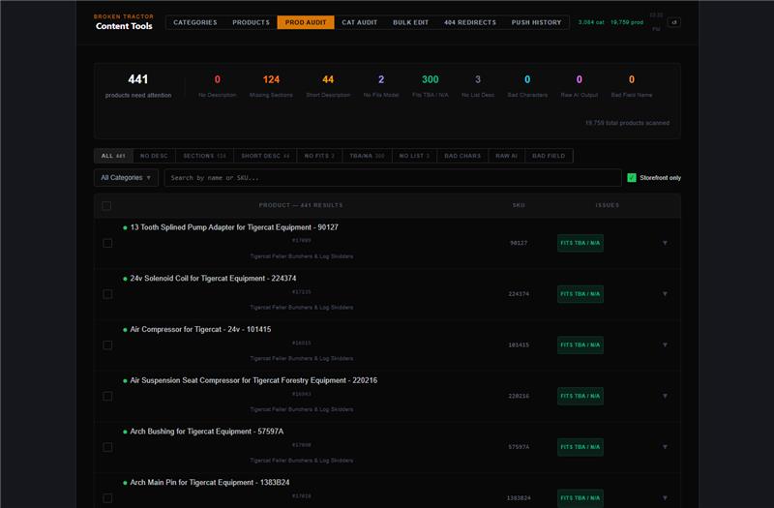
Task: Open Arch Bushing for Tigercat Equipment title
Action: coord(206,432)
